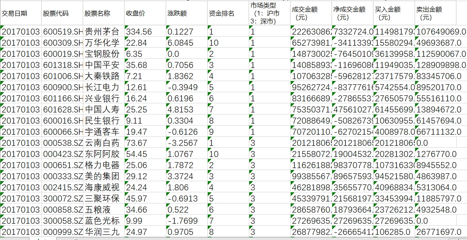Select the 民生银行 cell
Viewport: 467px width, 240px height.
[104, 120]
